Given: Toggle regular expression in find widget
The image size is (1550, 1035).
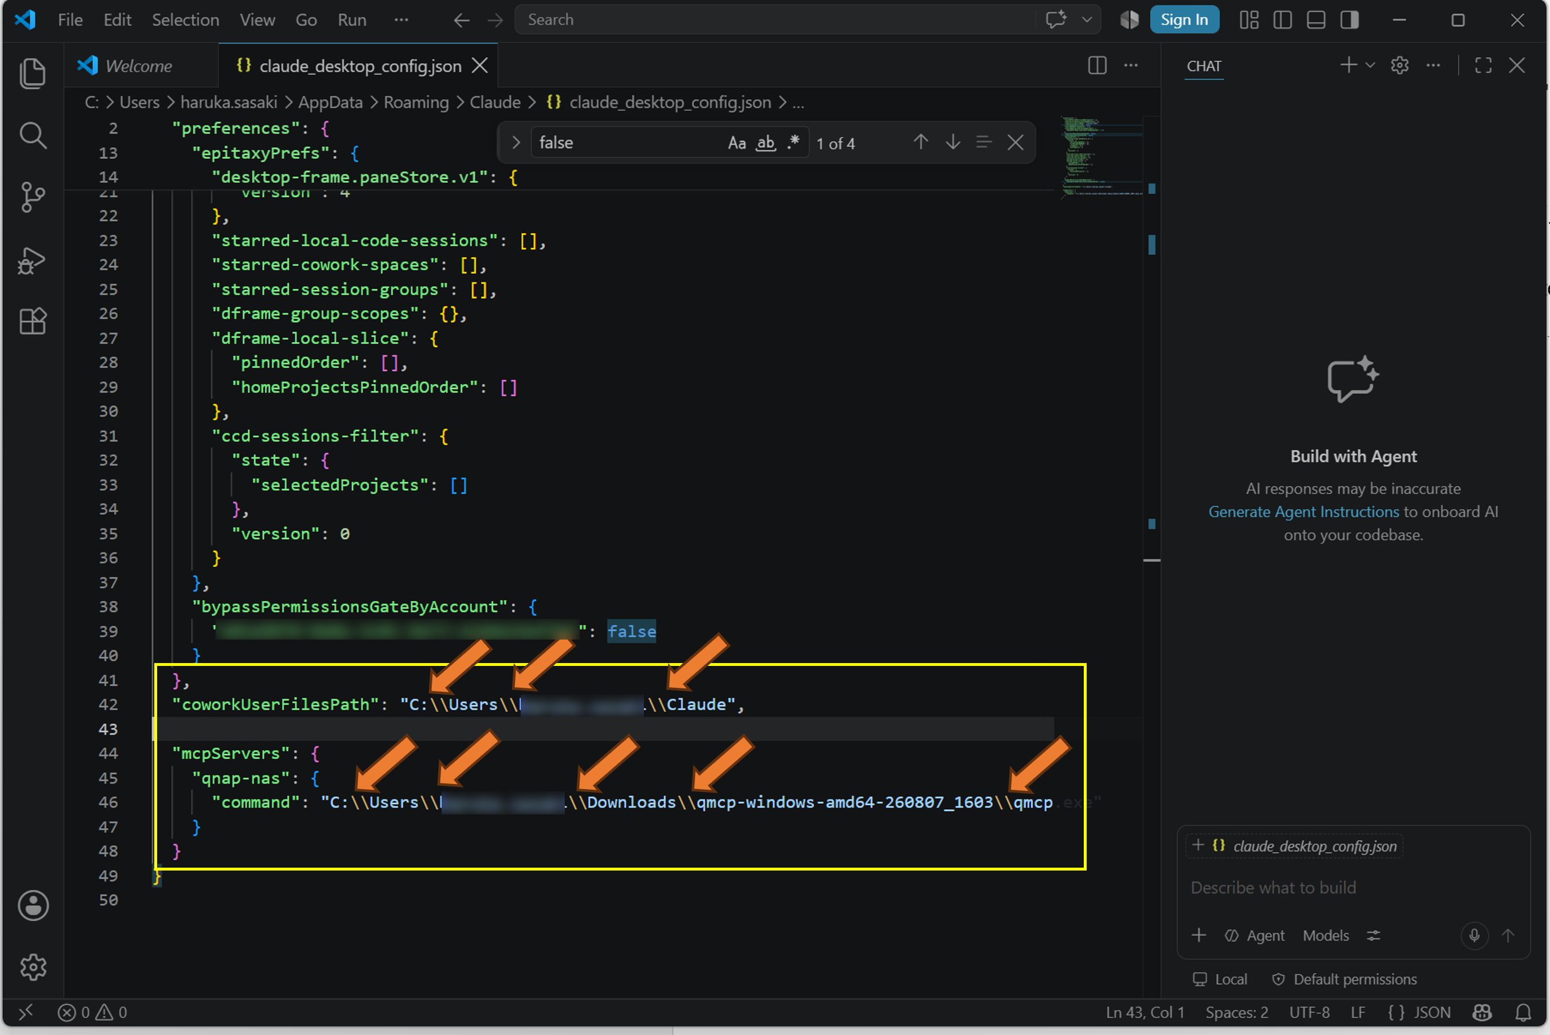Looking at the screenshot, I should 794,143.
